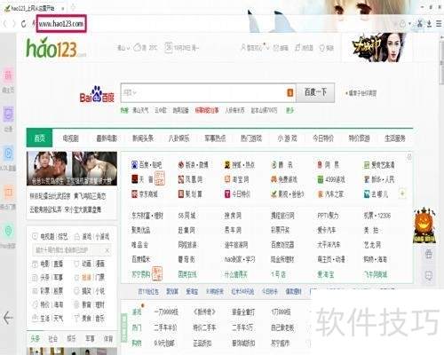This screenshot has height=355, width=444.
Task: Open the browser downloads icon
Action: click(429, 24)
